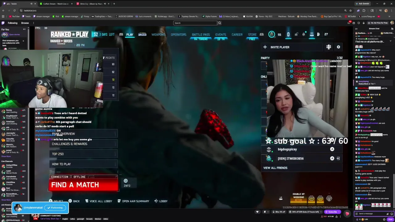Open CHALLENGES & REWARDS in ranked menu
The height and width of the screenshot is (222, 395).
pos(83,144)
